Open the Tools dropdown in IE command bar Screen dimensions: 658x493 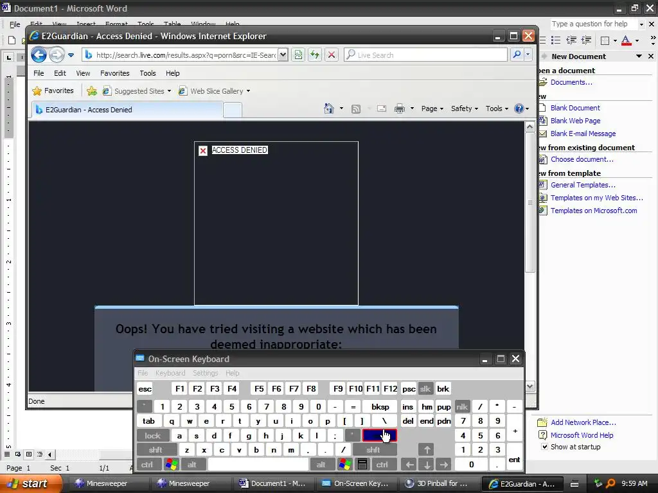(497, 108)
